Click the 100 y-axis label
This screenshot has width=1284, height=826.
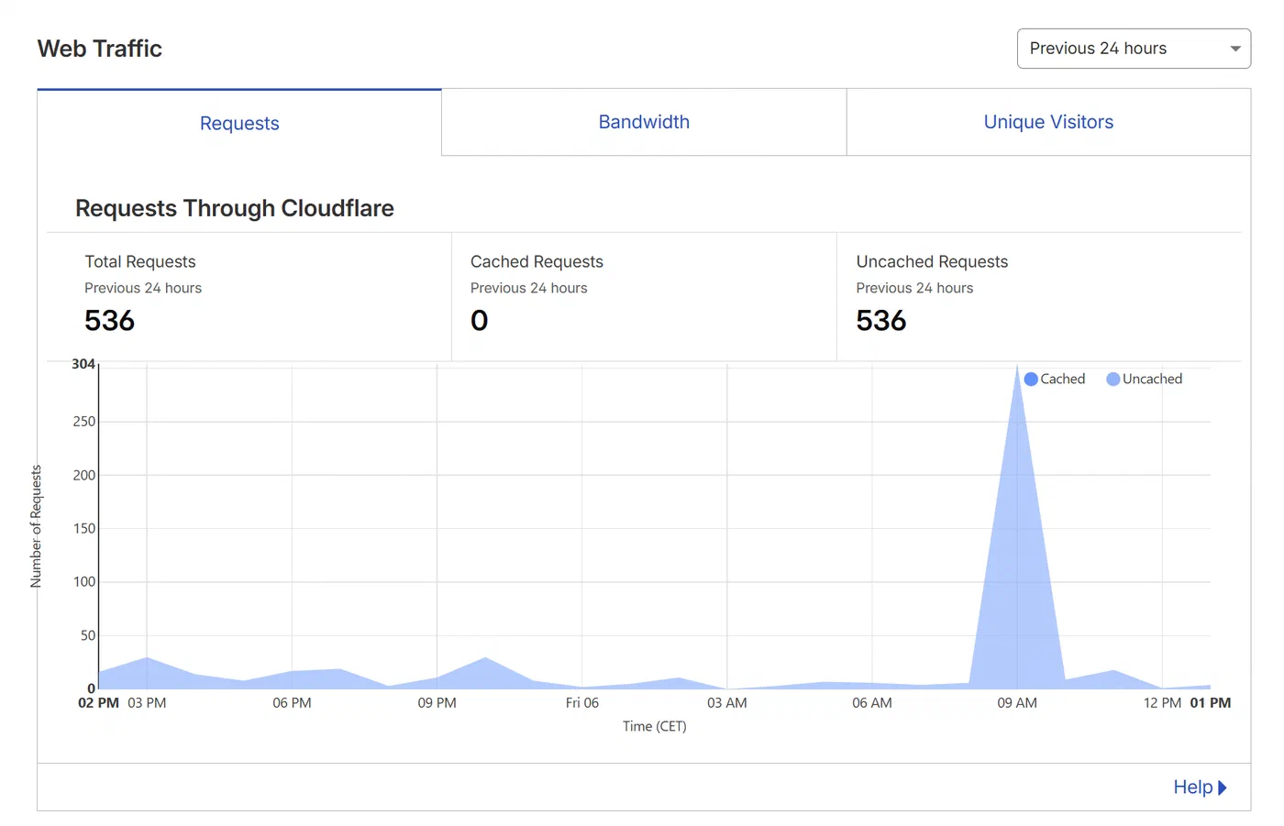(x=84, y=581)
